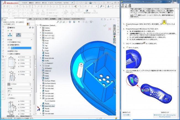Viewport: 180px width, 120px height.
Task: Click the Rapid Sketch icon in the ribbon
Action: [x=87, y=11]
